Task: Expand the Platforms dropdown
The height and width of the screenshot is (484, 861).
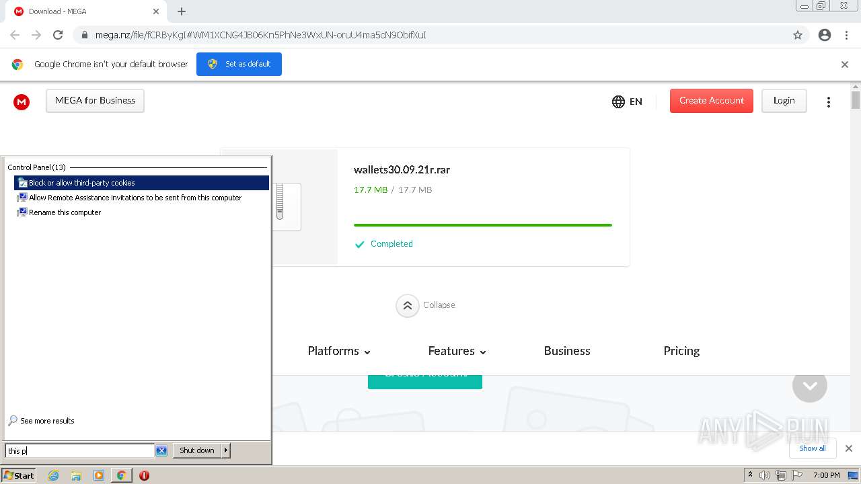Action: 339,351
